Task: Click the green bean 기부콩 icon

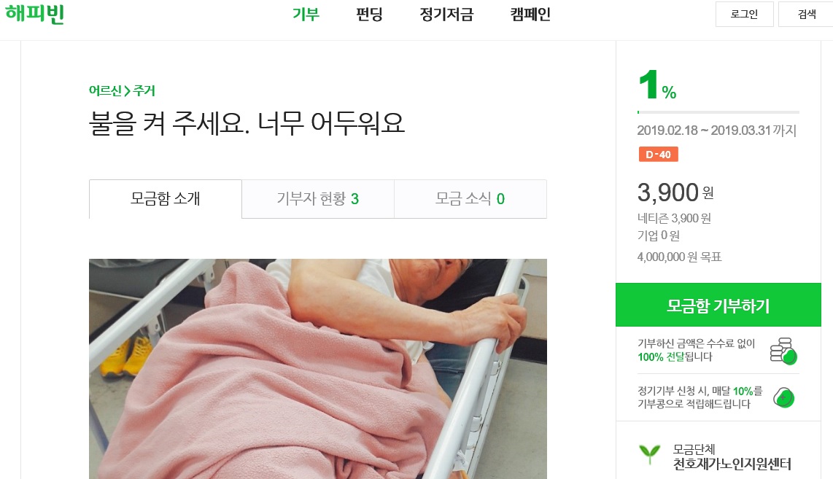Action: [x=783, y=397]
